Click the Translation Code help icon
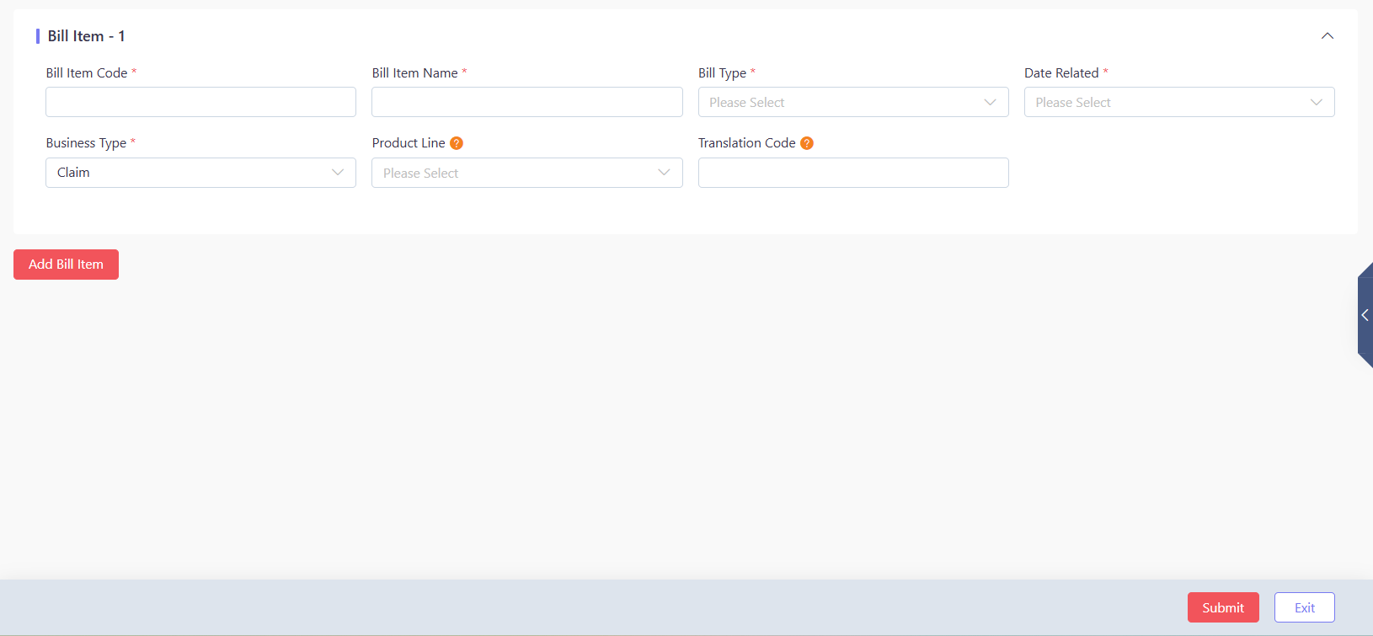 [x=807, y=143]
